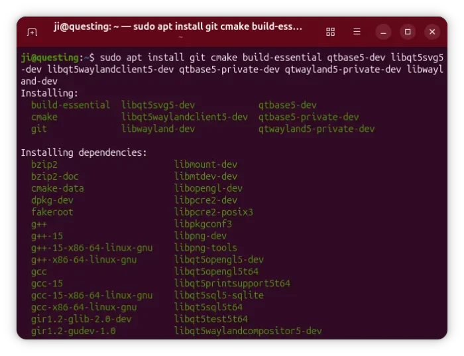This screenshot has width=464, height=356.
Task: Click the build-essential package under Installing
Action: pos(70,105)
